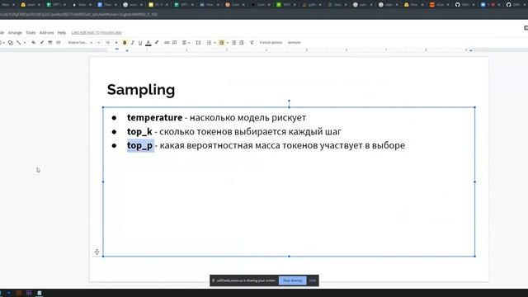Click the highlighted top_p word
The height and width of the screenshot is (297, 528).
point(140,145)
